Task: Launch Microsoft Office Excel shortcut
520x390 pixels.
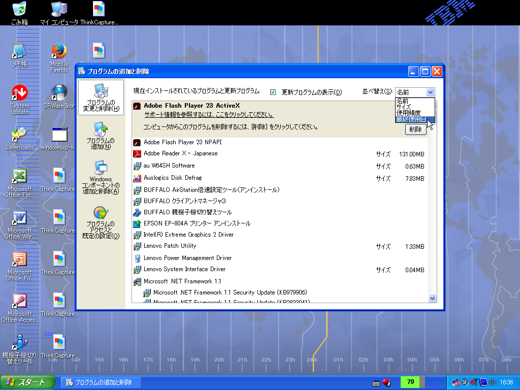Action: [x=20, y=183]
